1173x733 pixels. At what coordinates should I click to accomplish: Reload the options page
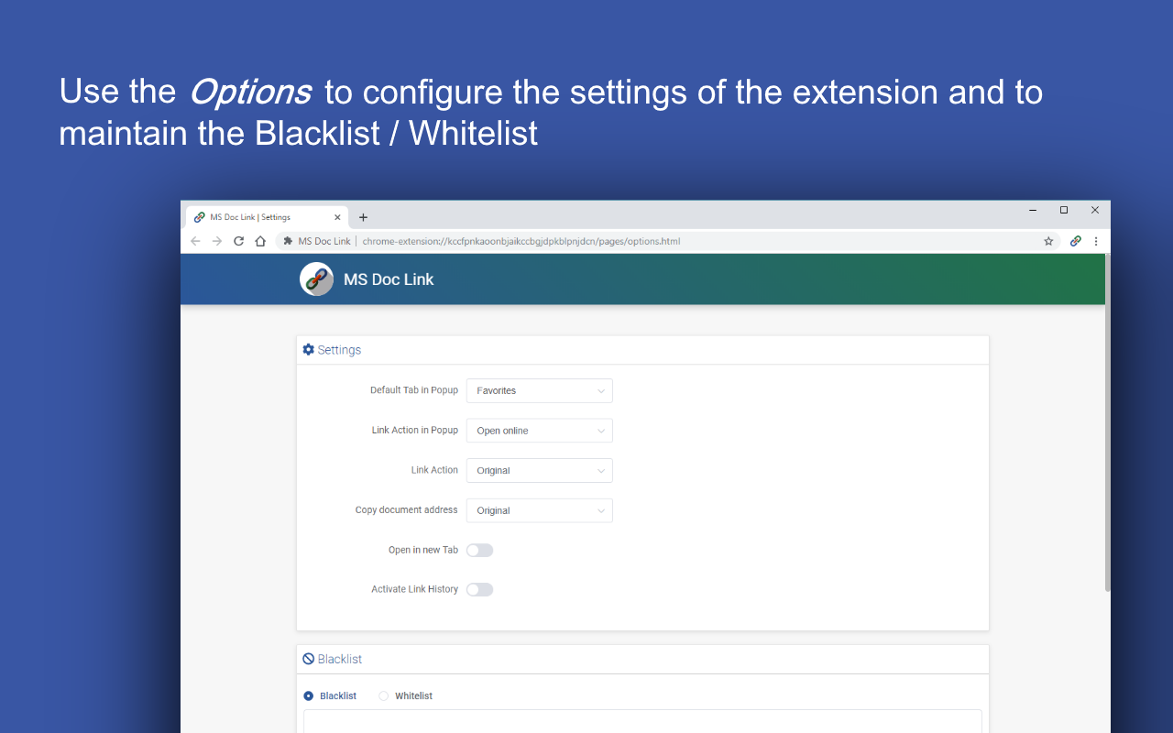pos(238,241)
